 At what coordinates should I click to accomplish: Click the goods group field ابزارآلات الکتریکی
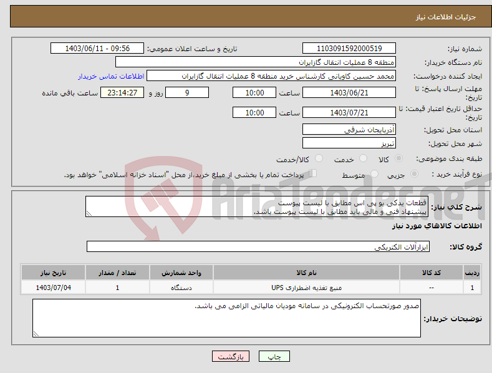(x=258, y=246)
